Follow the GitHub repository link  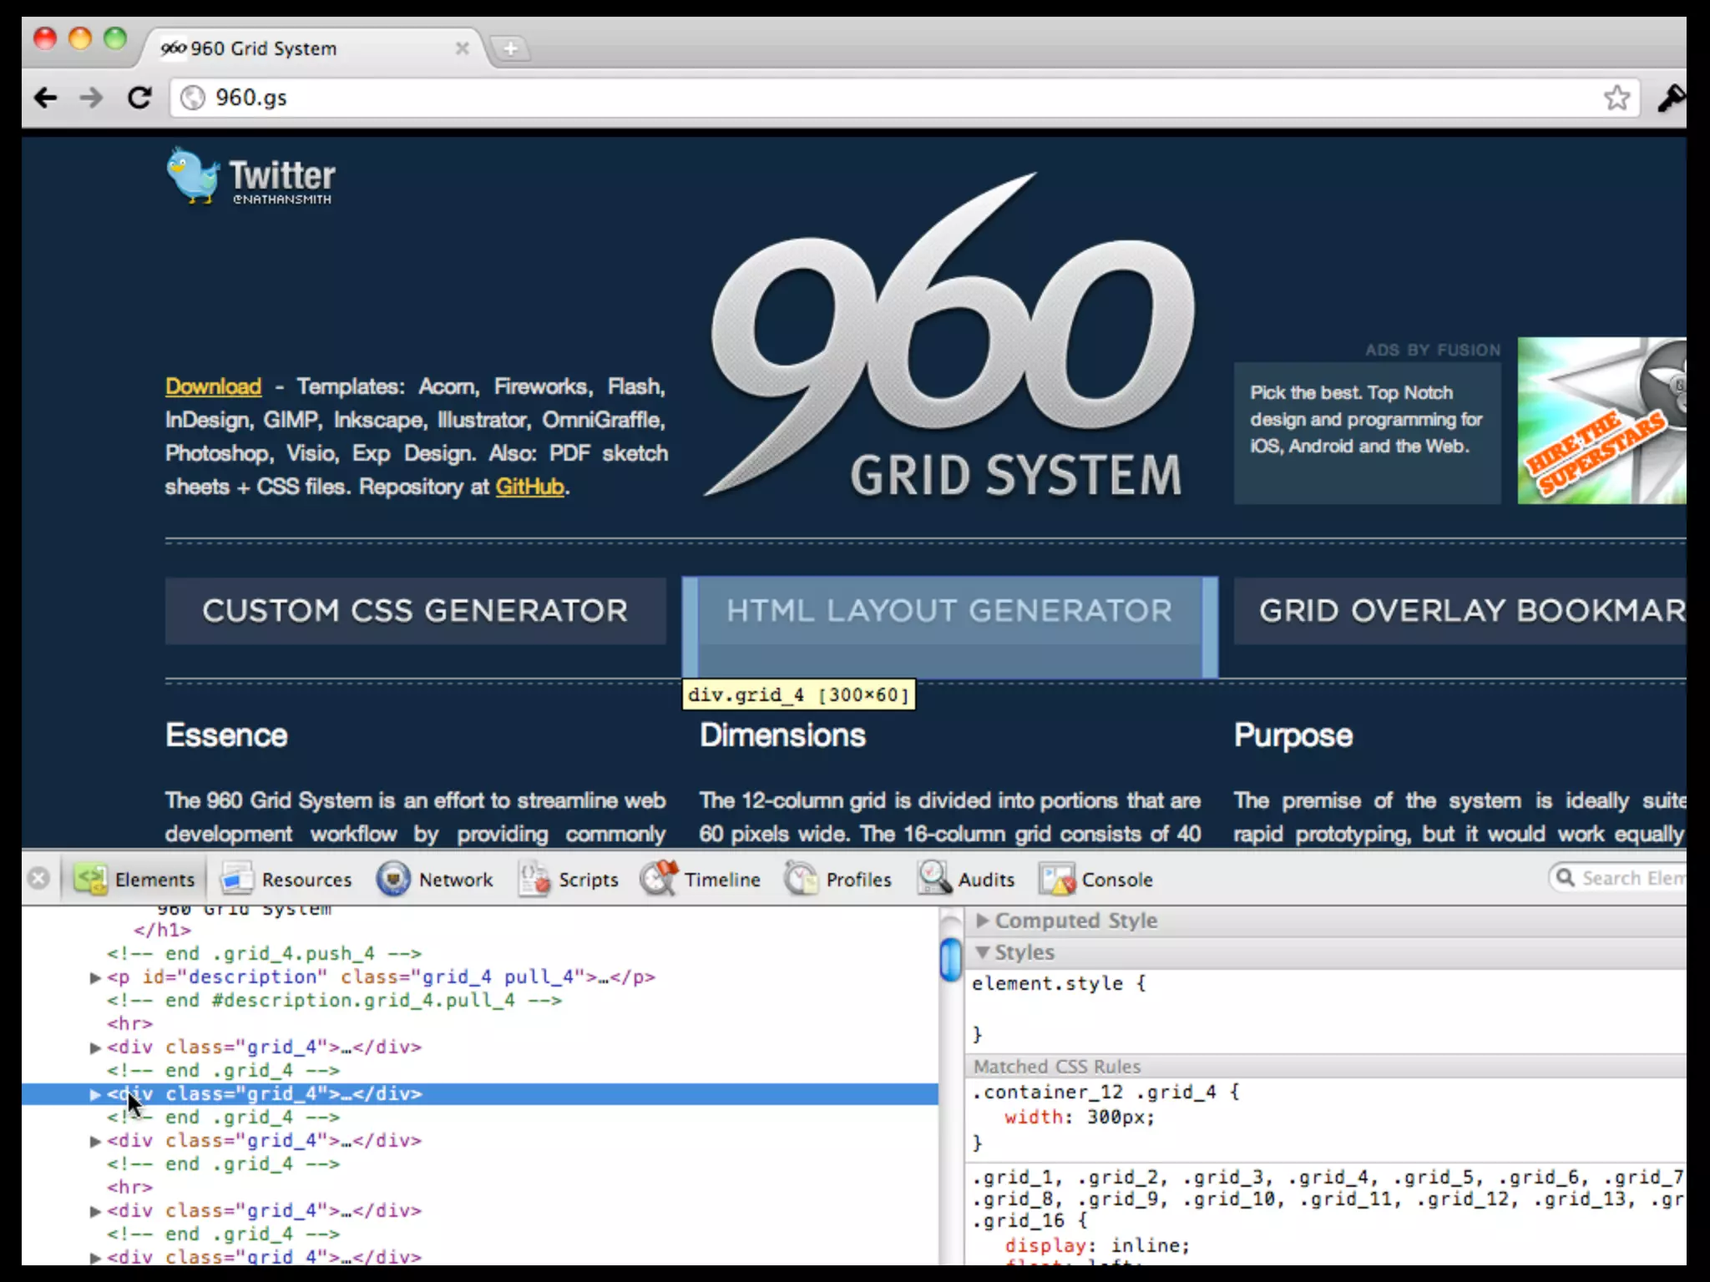[529, 487]
